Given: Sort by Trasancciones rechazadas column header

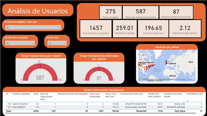Looking at the screenshot, I should (x=72, y=94).
